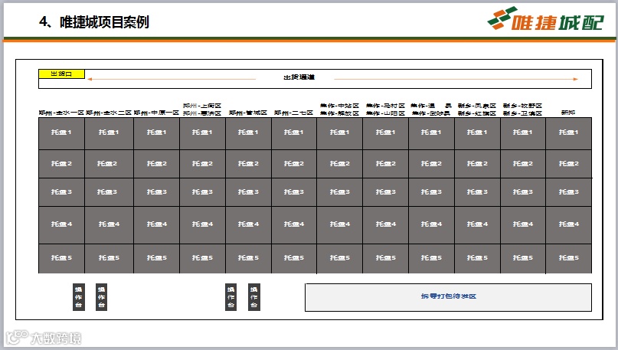Viewport: 618px width, 350px height.
Task: Select header text 郑州-惠济区
Action: tap(202, 113)
